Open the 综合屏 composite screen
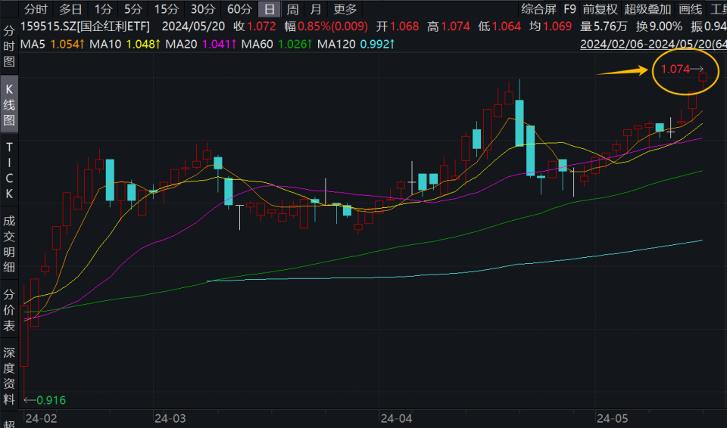 tap(538, 9)
